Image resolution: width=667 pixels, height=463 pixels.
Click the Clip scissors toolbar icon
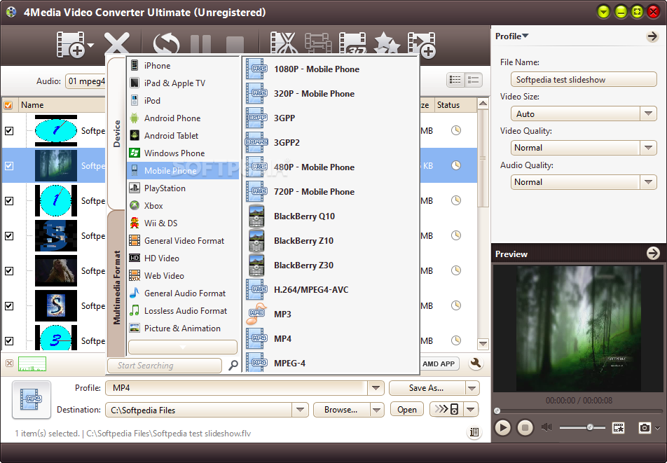tap(283, 44)
